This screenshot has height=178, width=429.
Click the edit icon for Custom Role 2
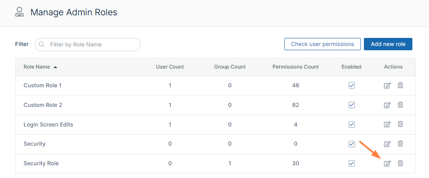pyautogui.click(x=387, y=105)
